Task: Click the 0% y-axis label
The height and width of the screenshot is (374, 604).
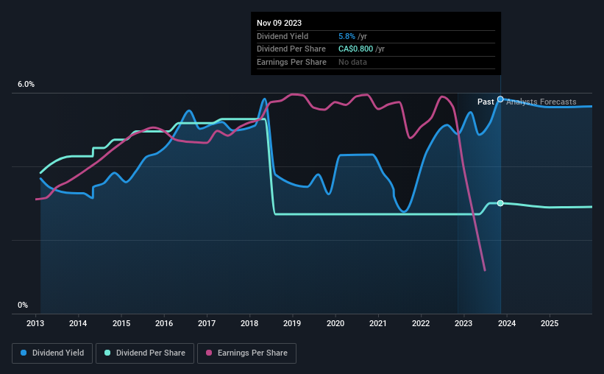Action: [x=23, y=306]
